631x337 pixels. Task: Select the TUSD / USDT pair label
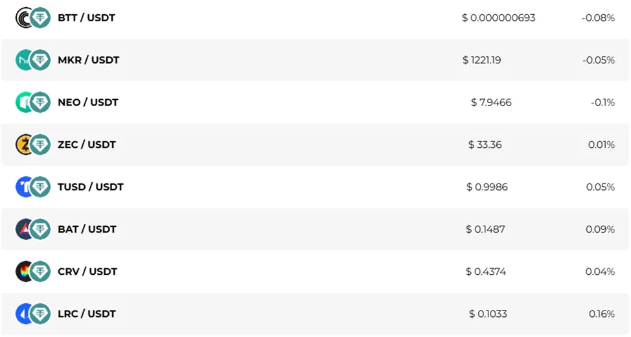pos(91,187)
